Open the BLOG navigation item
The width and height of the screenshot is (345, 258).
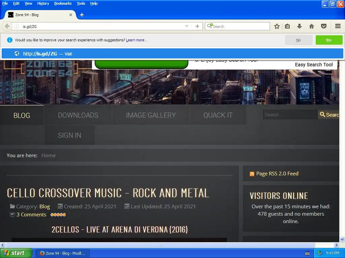click(22, 115)
